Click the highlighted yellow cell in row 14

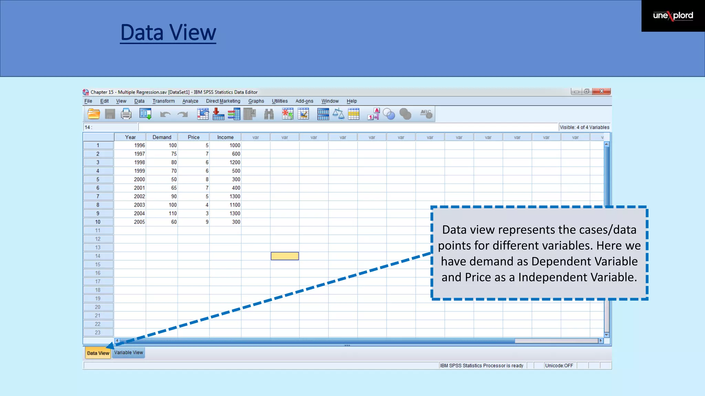coord(285,256)
